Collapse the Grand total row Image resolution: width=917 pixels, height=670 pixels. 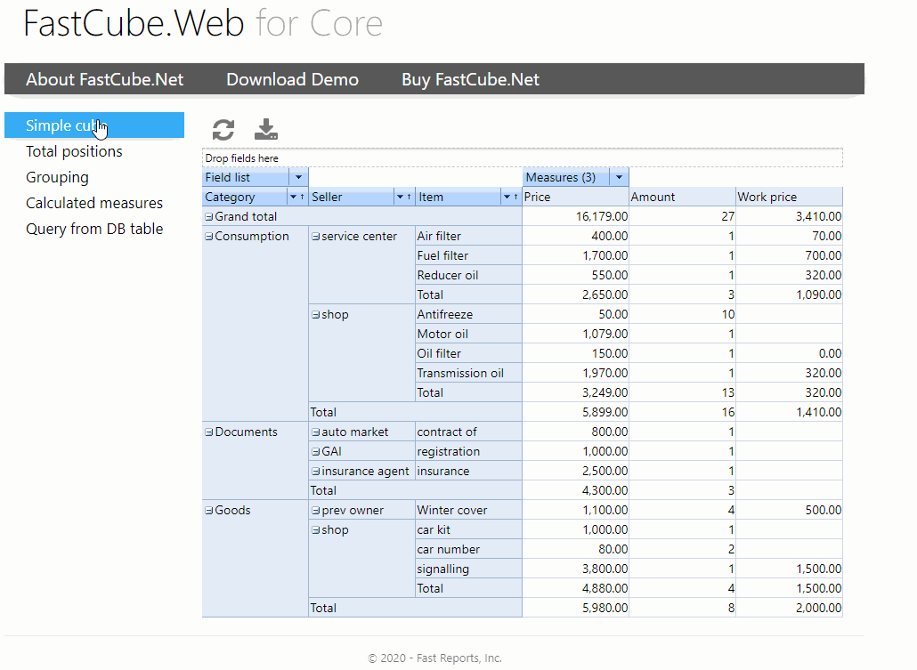209,217
